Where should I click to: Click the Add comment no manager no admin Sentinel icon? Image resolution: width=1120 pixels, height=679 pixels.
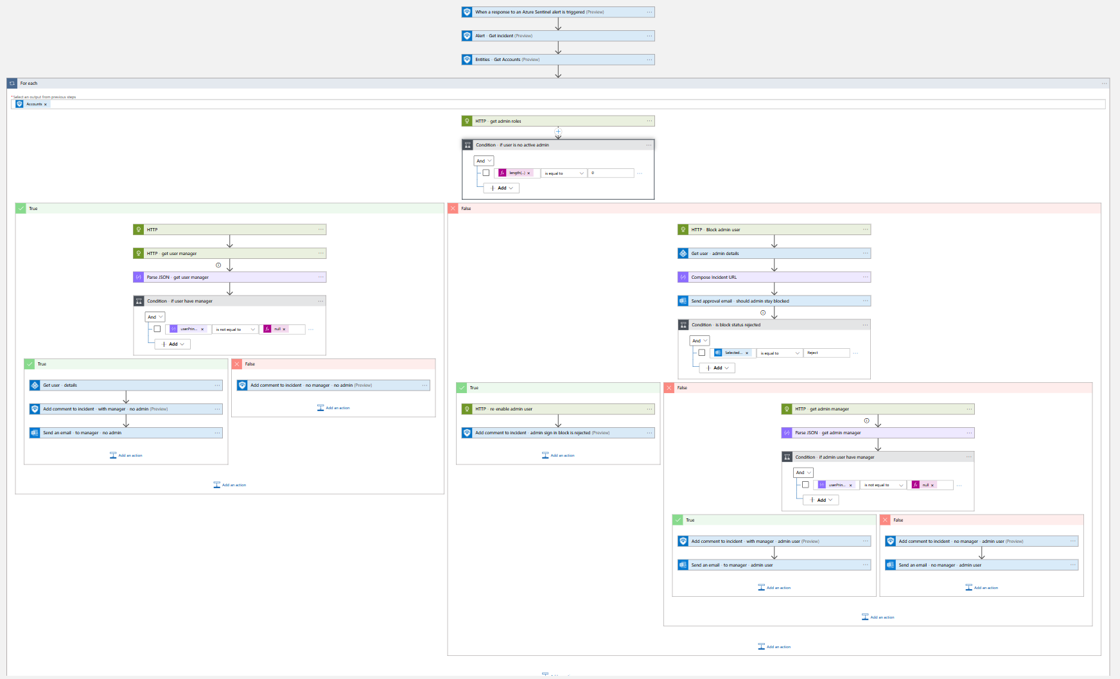click(x=242, y=385)
